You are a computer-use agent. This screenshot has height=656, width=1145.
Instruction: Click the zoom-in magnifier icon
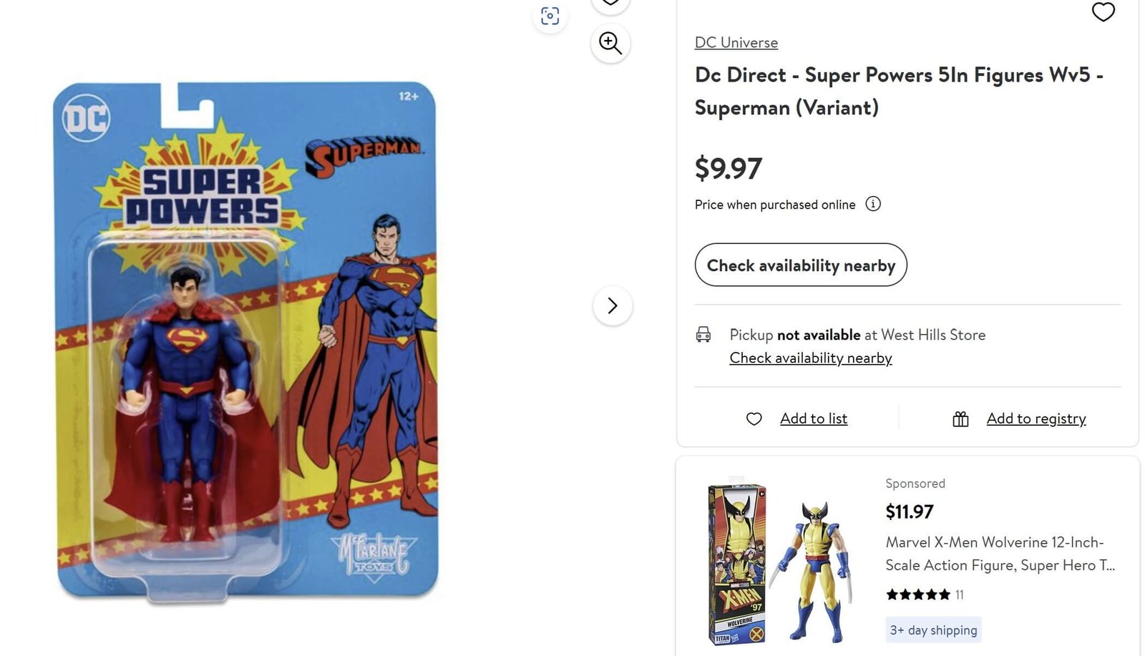coord(610,43)
